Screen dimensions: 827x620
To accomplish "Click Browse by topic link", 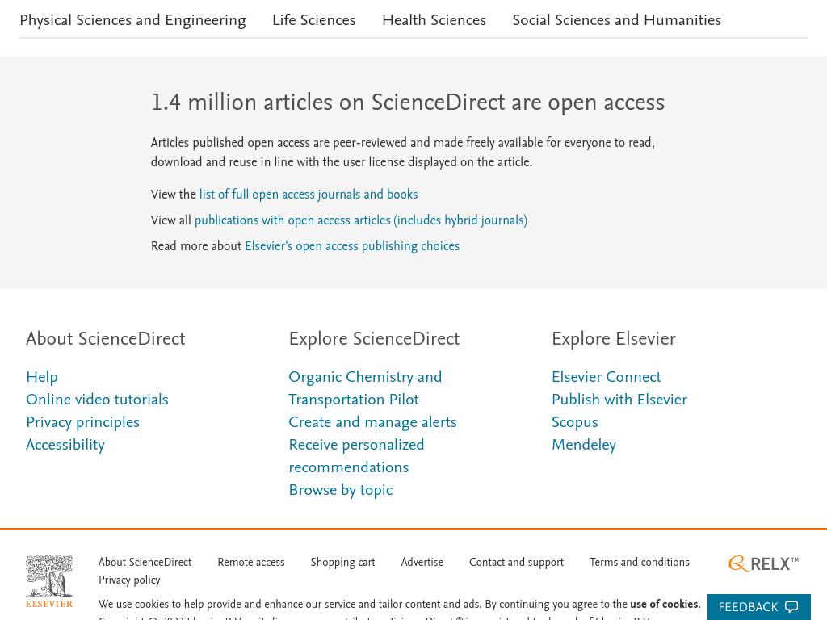I will pyautogui.click(x=341, y=490).
